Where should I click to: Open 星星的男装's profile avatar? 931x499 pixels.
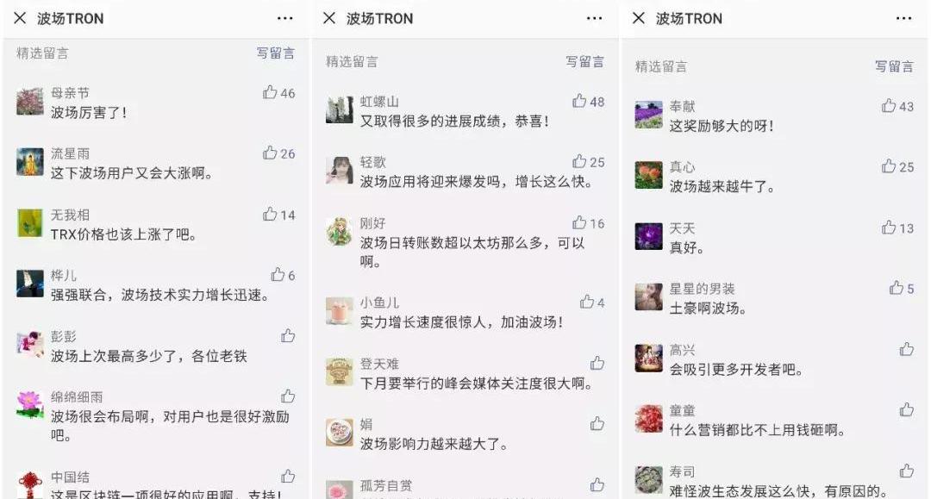[648, 296]
